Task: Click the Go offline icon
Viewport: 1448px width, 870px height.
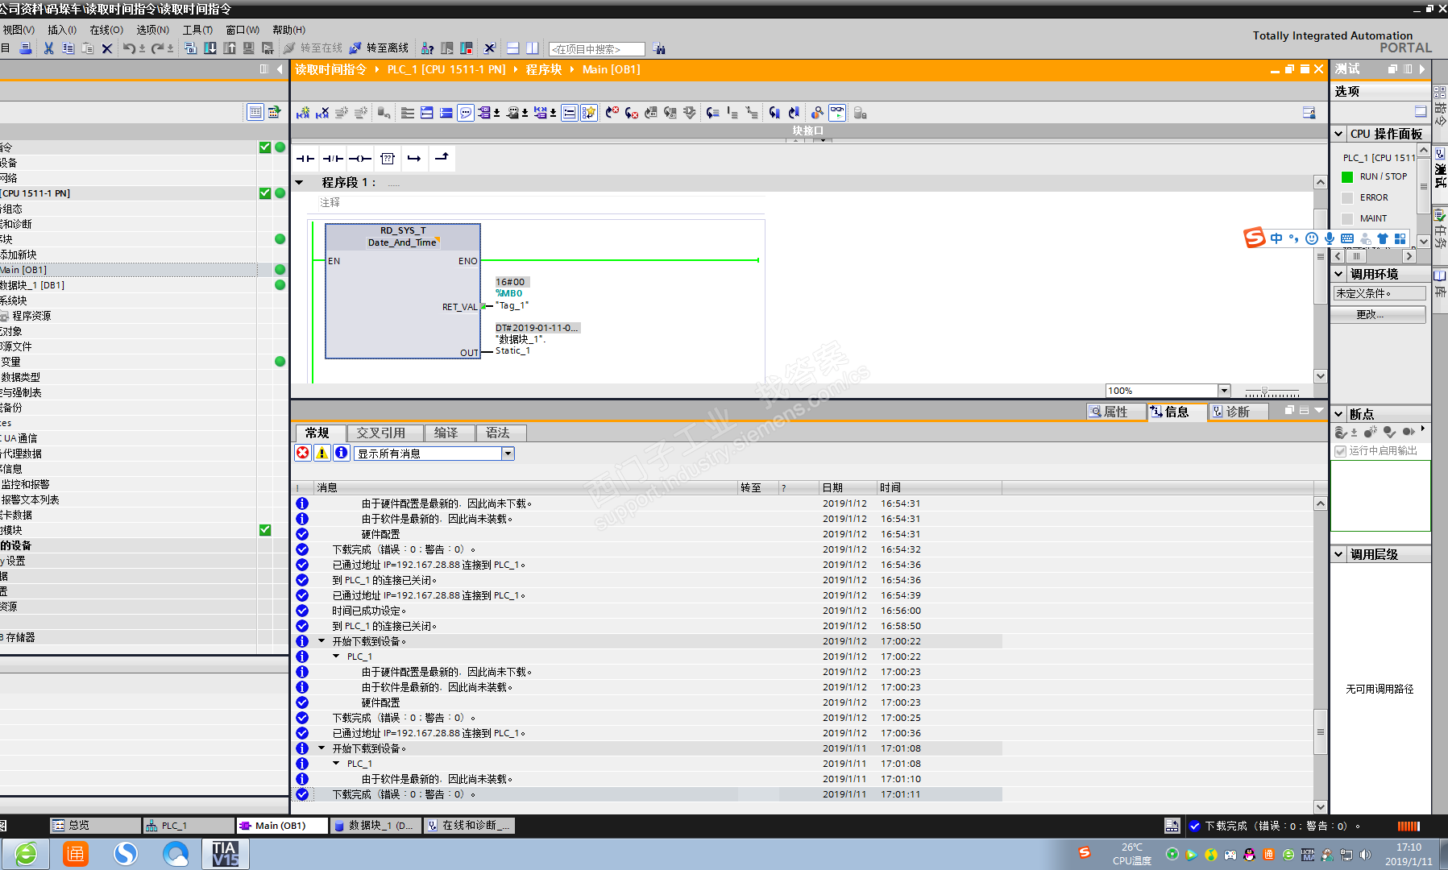Action: point(355,48)
